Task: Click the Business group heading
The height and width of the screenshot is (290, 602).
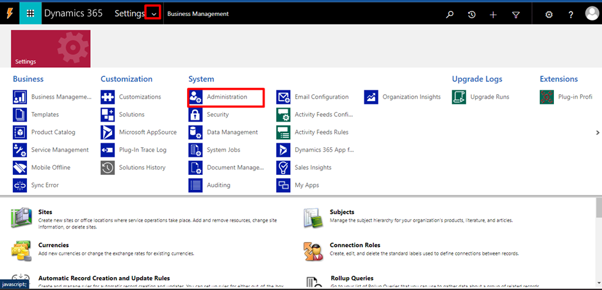Action: click(28, 79)
